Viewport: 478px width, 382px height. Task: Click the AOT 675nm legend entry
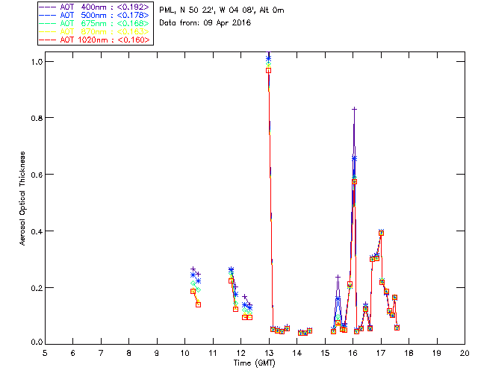[x=94, y=23]
